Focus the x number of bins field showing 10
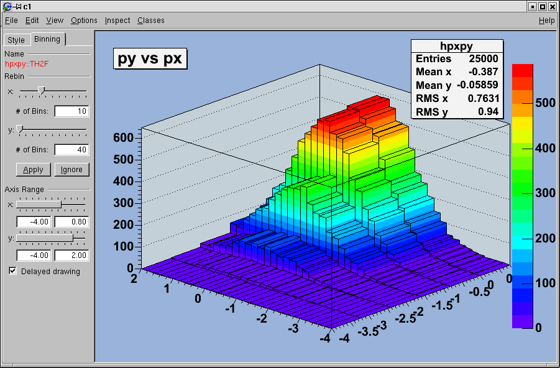The height and width of the screenshot is (368, 560). 71,111
